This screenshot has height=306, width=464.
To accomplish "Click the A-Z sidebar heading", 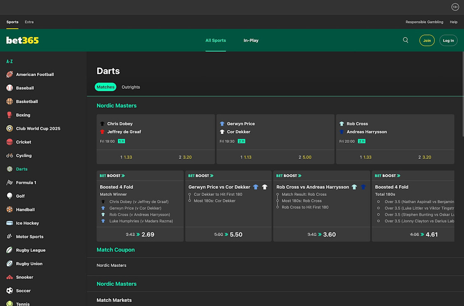I will point(9,62).
